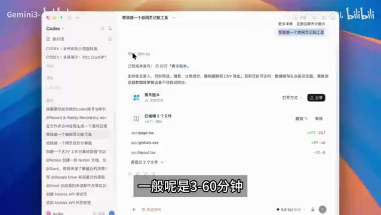Click the black 分享 button
The height and width of the screenshot is (215, 381).
pyautogui.click(x=316, y=98)
